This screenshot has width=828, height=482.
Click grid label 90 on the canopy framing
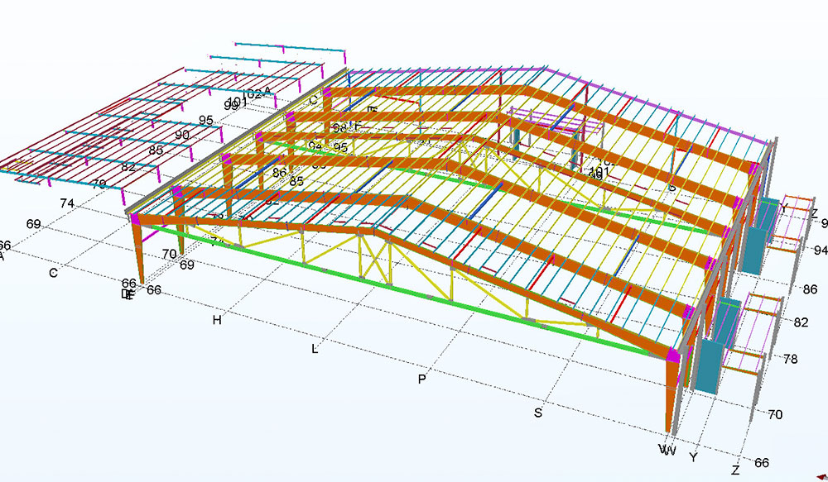coord(182,135)
